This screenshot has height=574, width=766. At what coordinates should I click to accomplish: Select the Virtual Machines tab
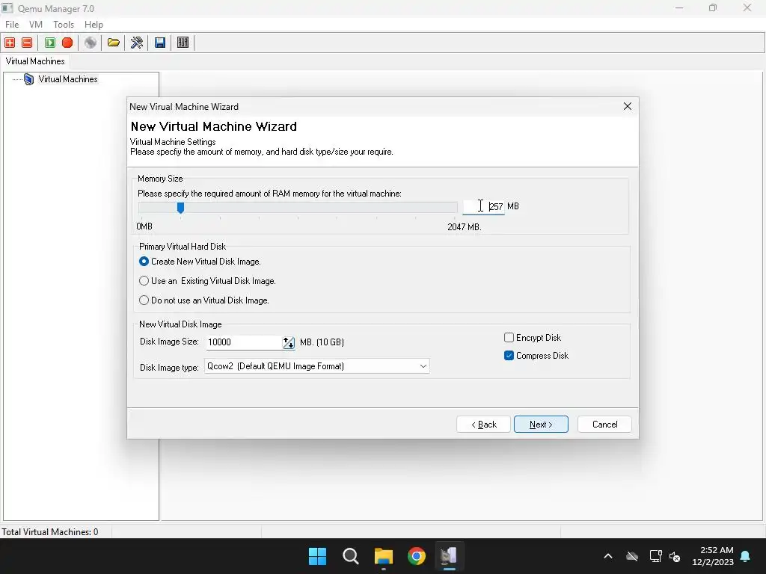click(35, 61)
